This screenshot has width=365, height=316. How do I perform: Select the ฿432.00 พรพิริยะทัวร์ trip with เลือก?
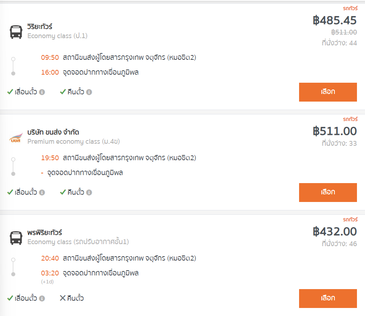coord(328,298)
